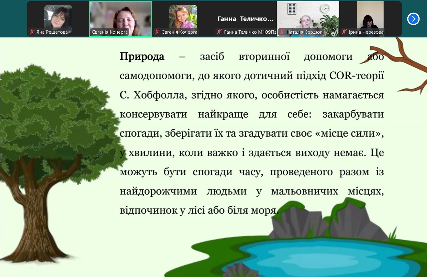Click muted microphone icon beside Ганна Теличко М109Пз
This screenshot has height=277, width=427.
pos(219,32)
